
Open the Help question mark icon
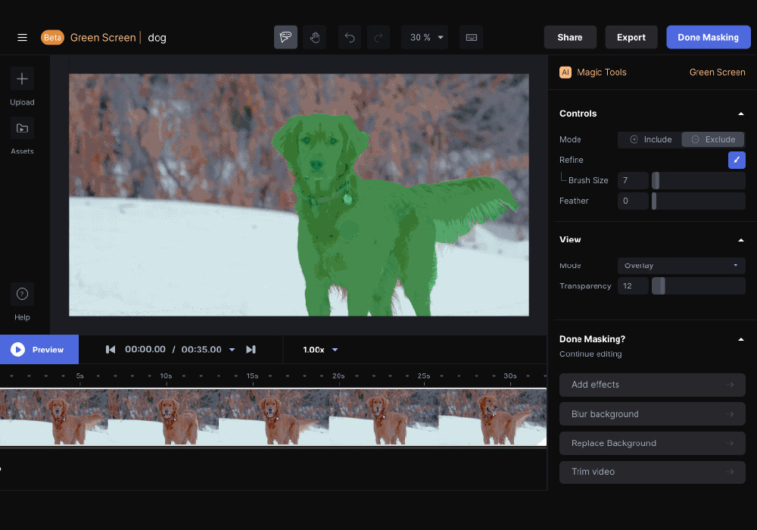(x=22, y=294)
